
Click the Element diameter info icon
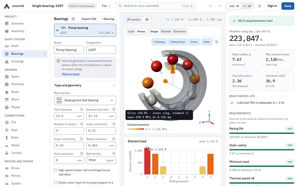tap(114, 109)
